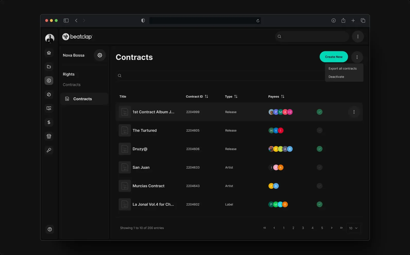Open the folder icon in sidebar
Viewport: 410px width, 255px height.
click(49, 67)
